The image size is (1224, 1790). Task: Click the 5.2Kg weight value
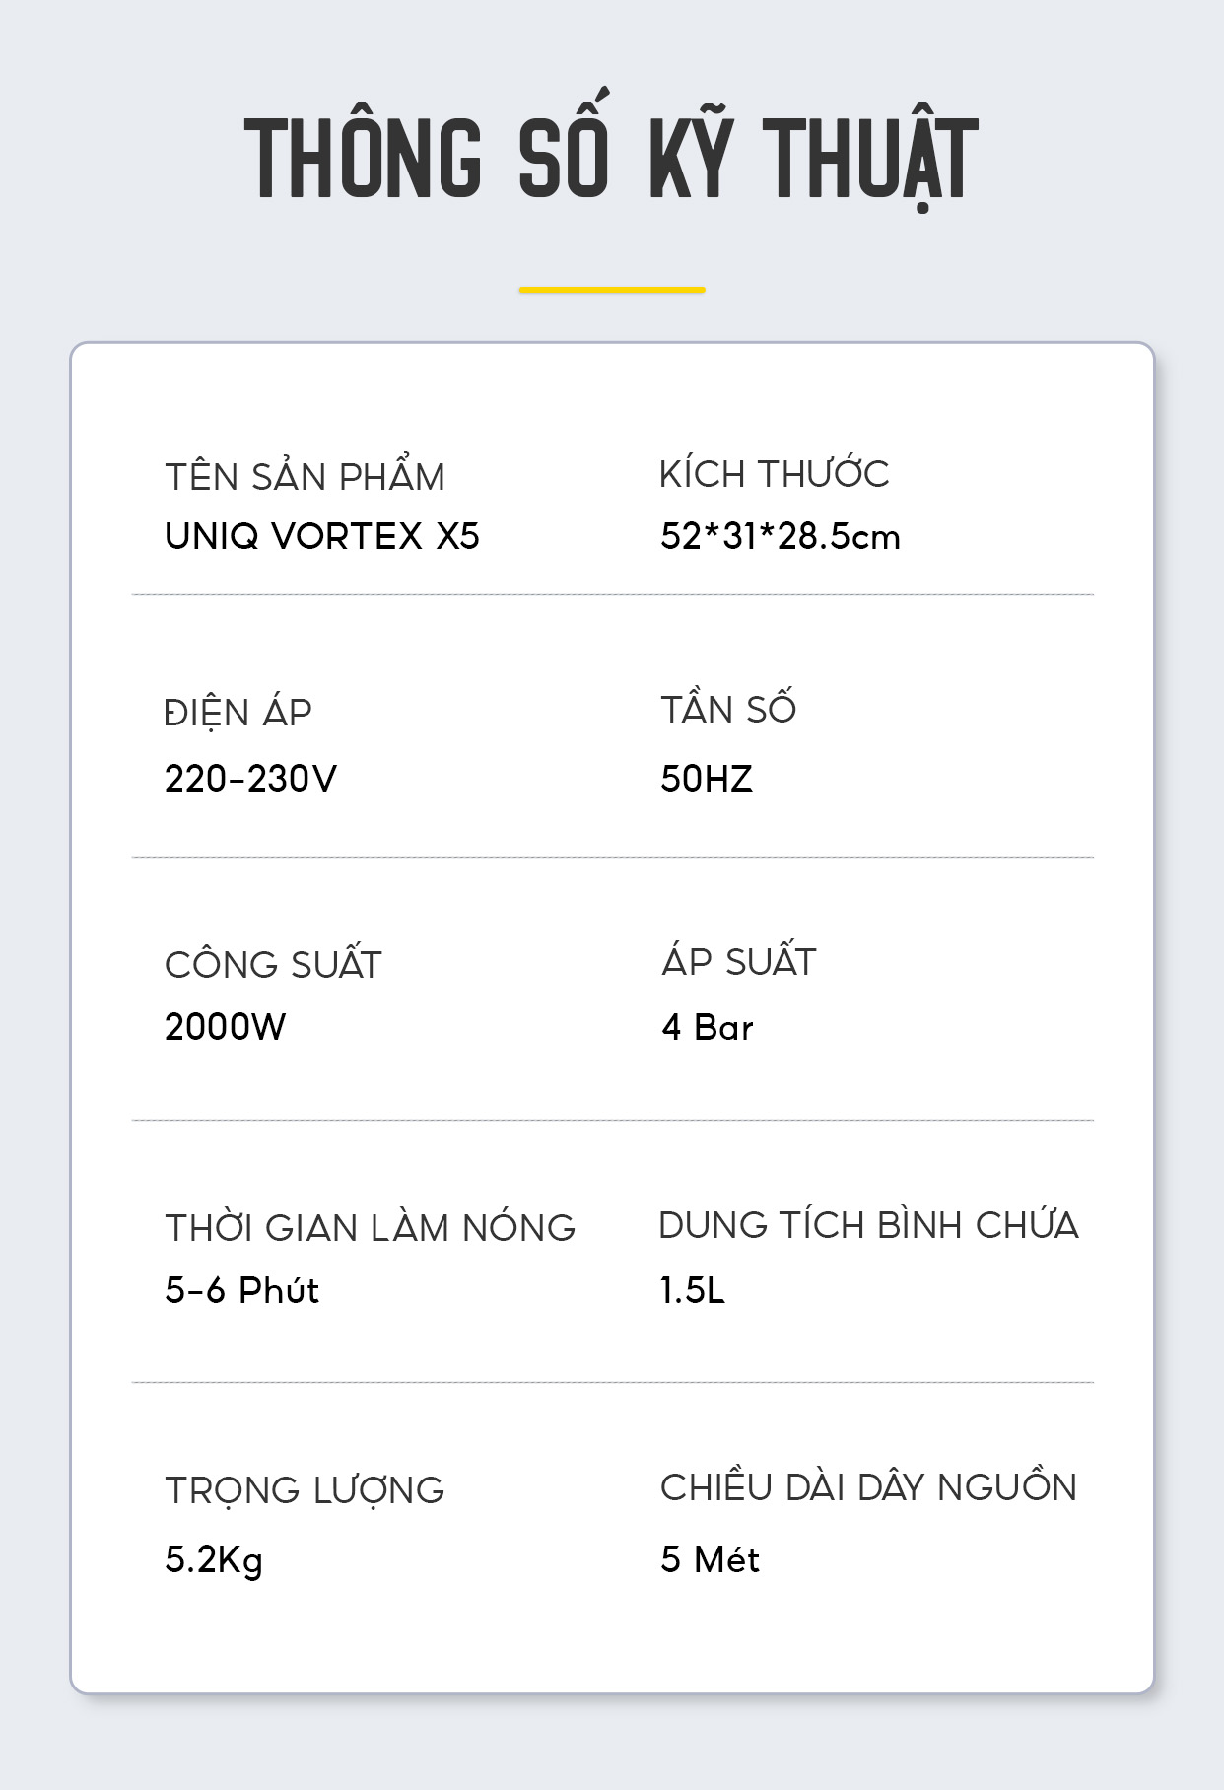point(214,1560)
